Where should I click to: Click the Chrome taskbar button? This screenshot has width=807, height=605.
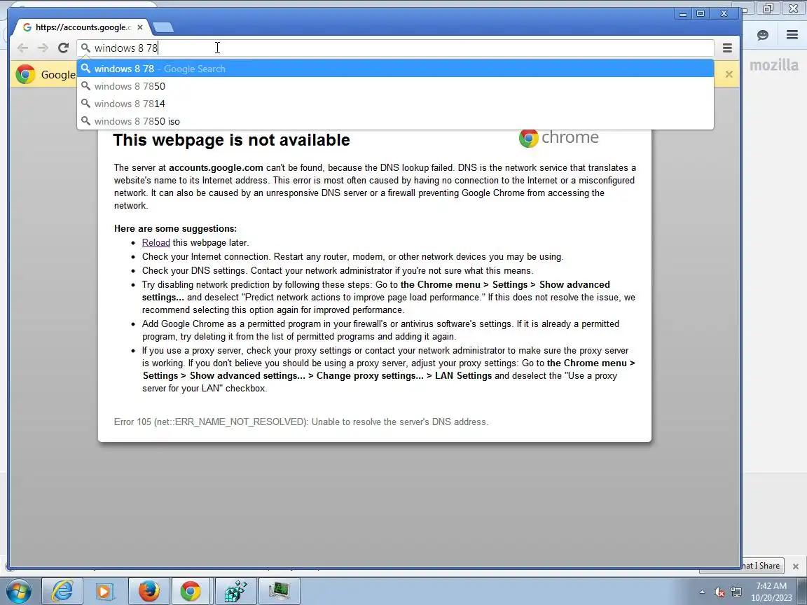(191, 591)
